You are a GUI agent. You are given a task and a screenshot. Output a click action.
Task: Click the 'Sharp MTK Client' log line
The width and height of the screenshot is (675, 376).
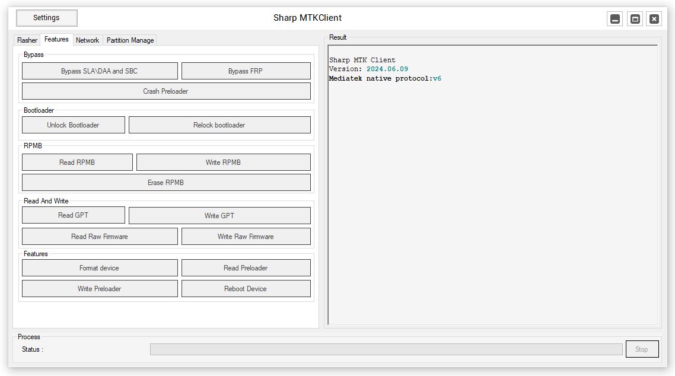(x=362, y=60)
